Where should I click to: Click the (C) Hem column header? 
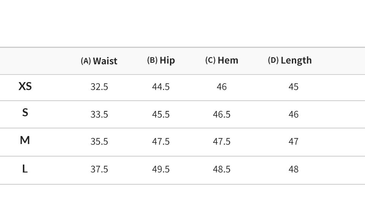point(222,60)
